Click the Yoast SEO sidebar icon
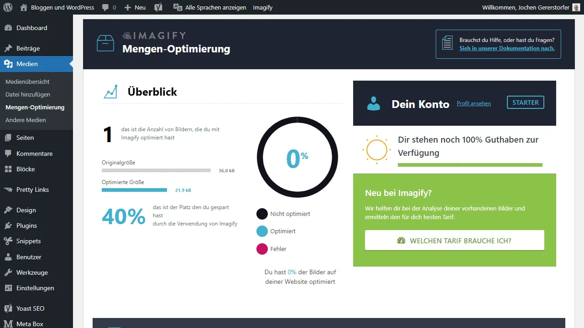 [x=8, y=308]
